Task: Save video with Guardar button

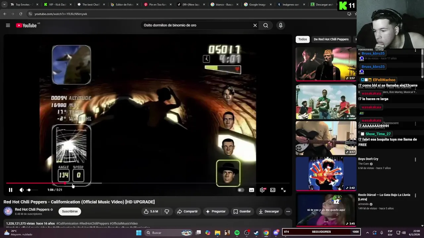Action: (x=242, y=212)
